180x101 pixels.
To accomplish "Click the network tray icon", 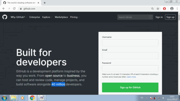I will click(159, 98).
